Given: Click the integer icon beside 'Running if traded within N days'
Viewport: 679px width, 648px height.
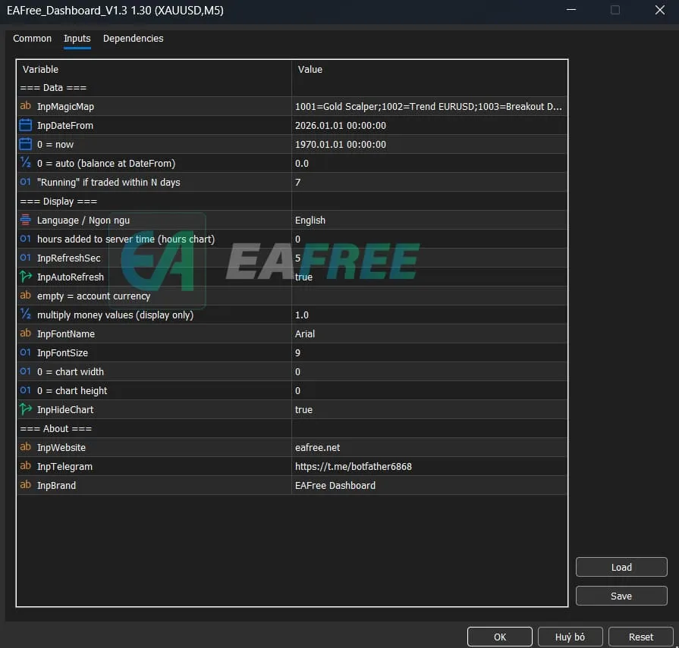Looking at the screenshot, I should [x=26, y=182].
